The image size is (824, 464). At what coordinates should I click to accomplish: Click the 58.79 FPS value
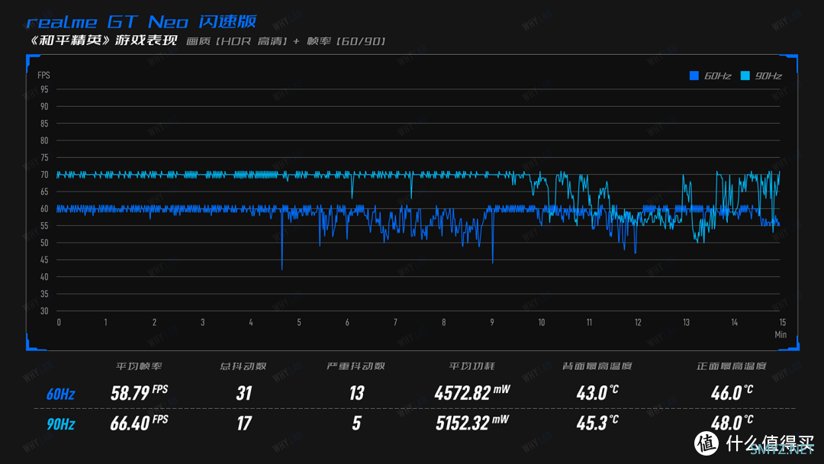tap(140, 392)
